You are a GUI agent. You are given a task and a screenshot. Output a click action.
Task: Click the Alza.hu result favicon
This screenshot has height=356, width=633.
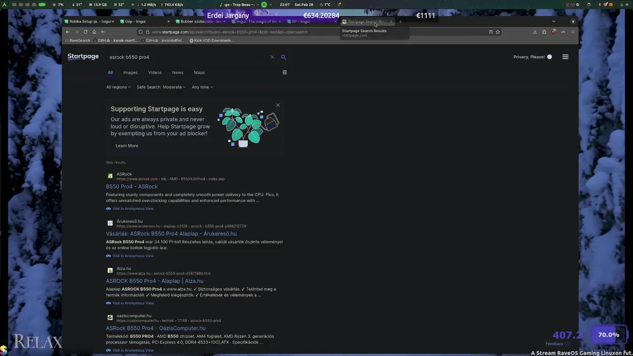click(110, 270)
